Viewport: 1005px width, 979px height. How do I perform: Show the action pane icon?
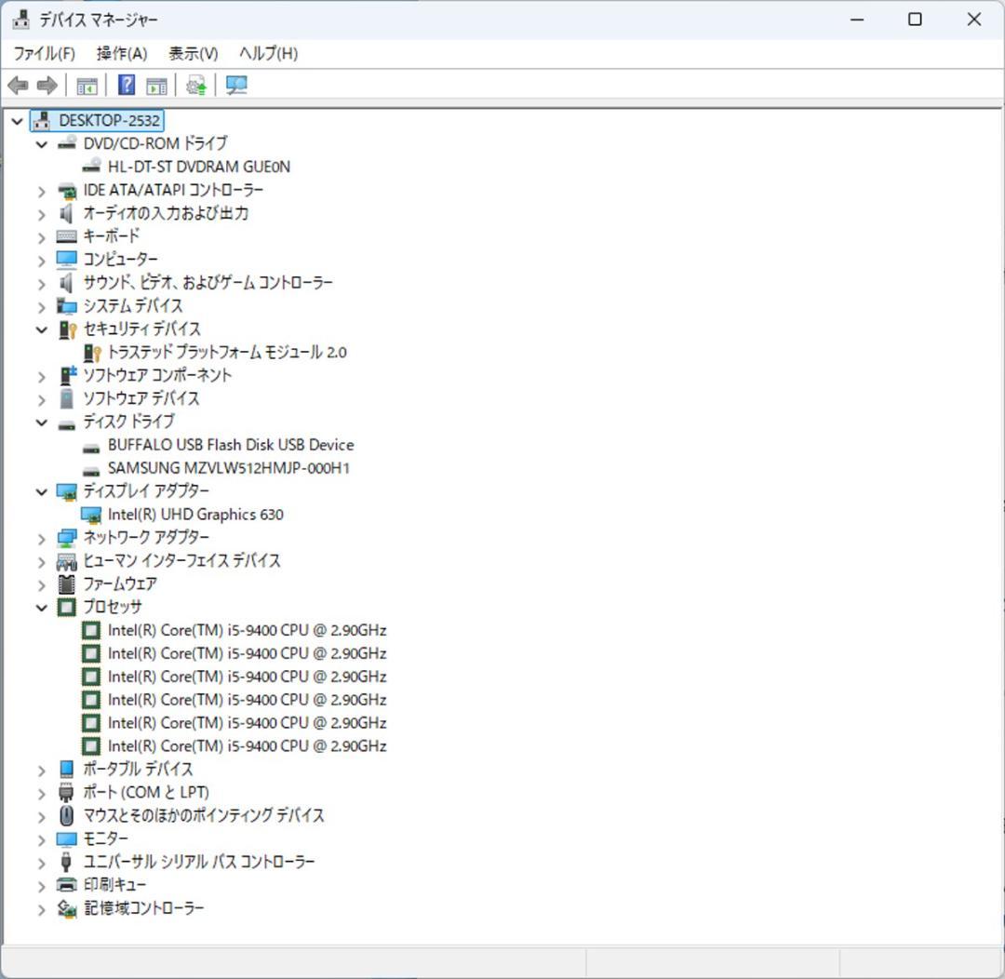[156, 85]
